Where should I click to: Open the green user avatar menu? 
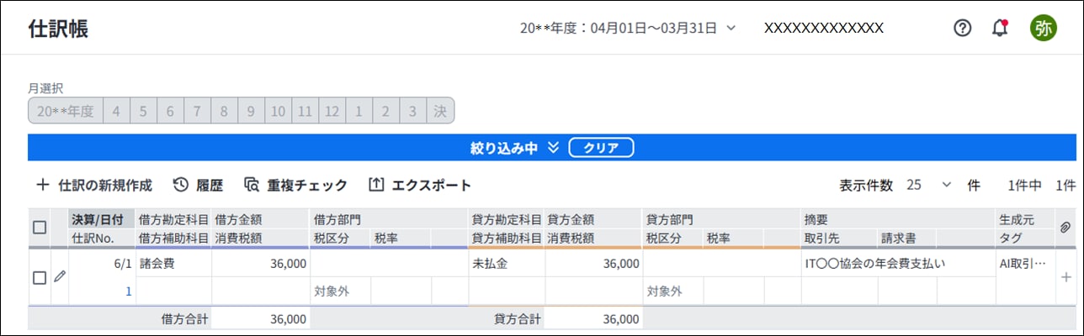pos(1044,28)
